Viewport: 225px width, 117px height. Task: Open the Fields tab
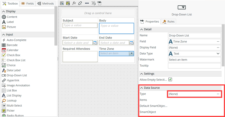tap(28, 3)
